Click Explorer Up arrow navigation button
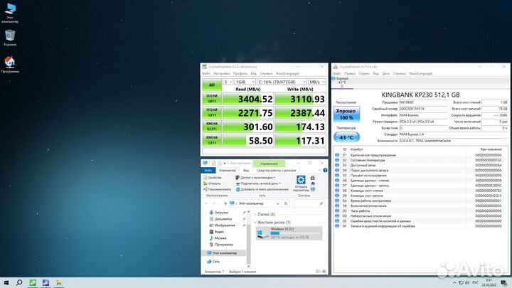Viewport: 512px width, 288px height. (x=225, y=203)
